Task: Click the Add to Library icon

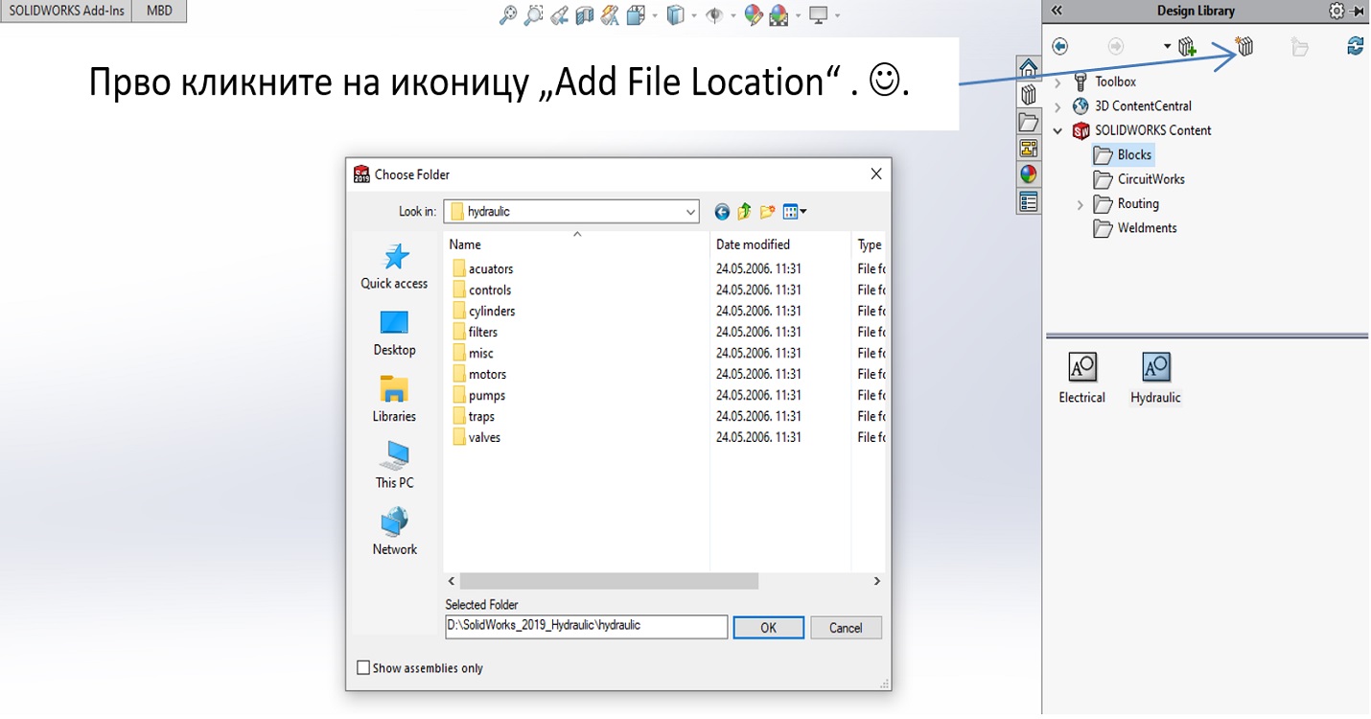Action: (1187, 46)
